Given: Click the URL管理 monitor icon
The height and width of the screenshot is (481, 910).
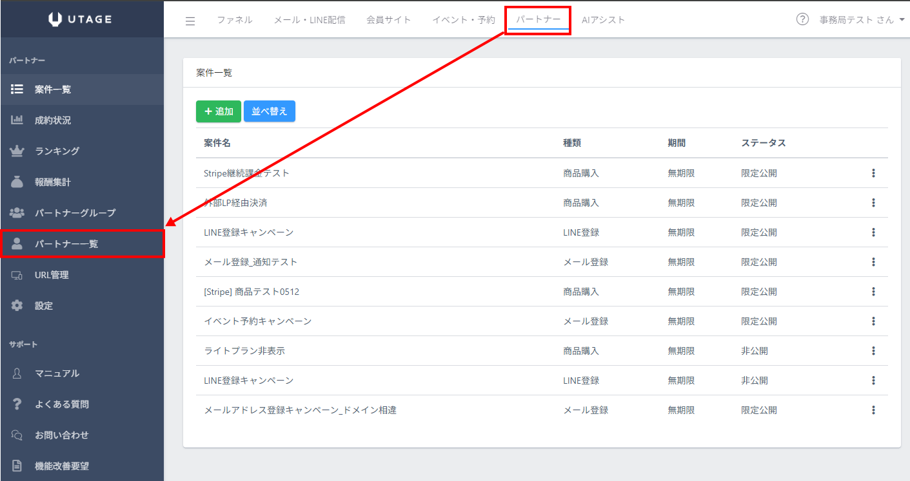Looking at the screenshot, I should point(17,275).
